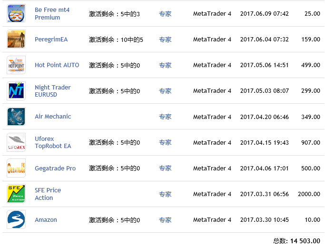Viewport: 325px width, 248px height.
Task: Go to the PeregrimEA product page
Action: (x=51, y=40)
